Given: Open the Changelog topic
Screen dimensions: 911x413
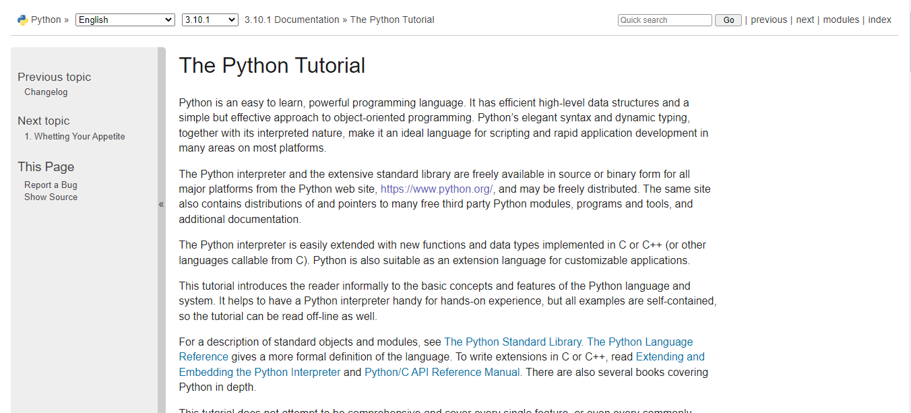Looking at the screenshot, I should (46, 92).
